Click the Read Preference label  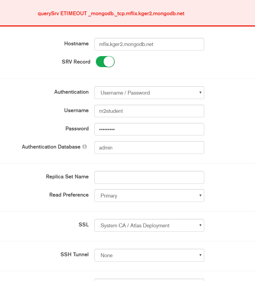(x=69, y=195)
